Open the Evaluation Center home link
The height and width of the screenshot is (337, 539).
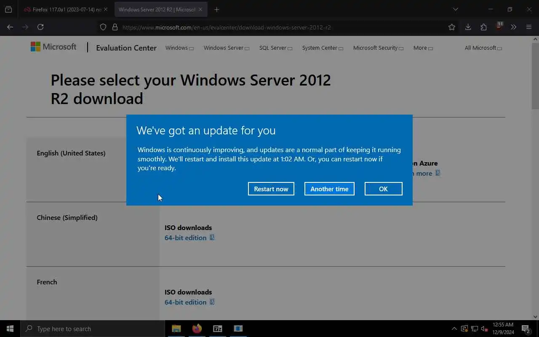126,48
